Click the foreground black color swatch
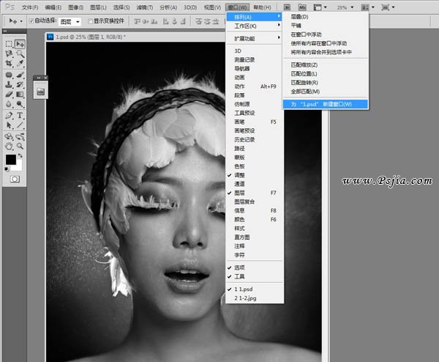 [x=11, y=159]
